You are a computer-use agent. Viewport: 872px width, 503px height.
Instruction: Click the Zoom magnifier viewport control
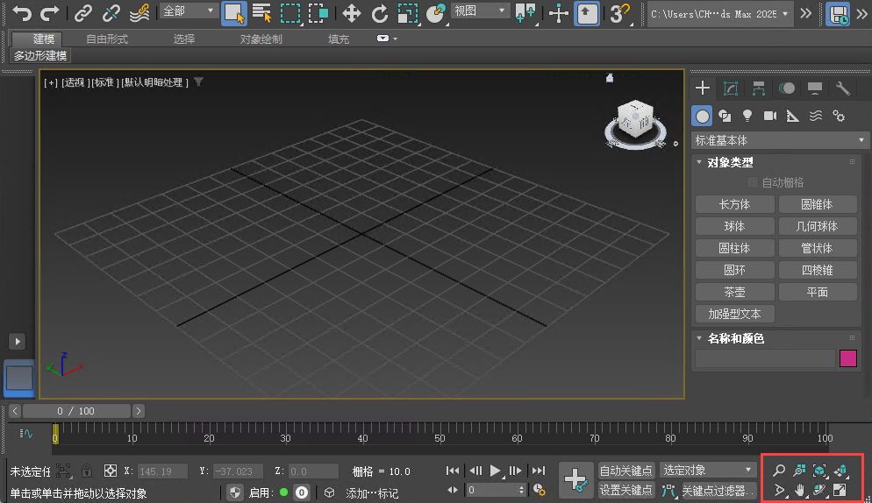[x=778, y=471]
